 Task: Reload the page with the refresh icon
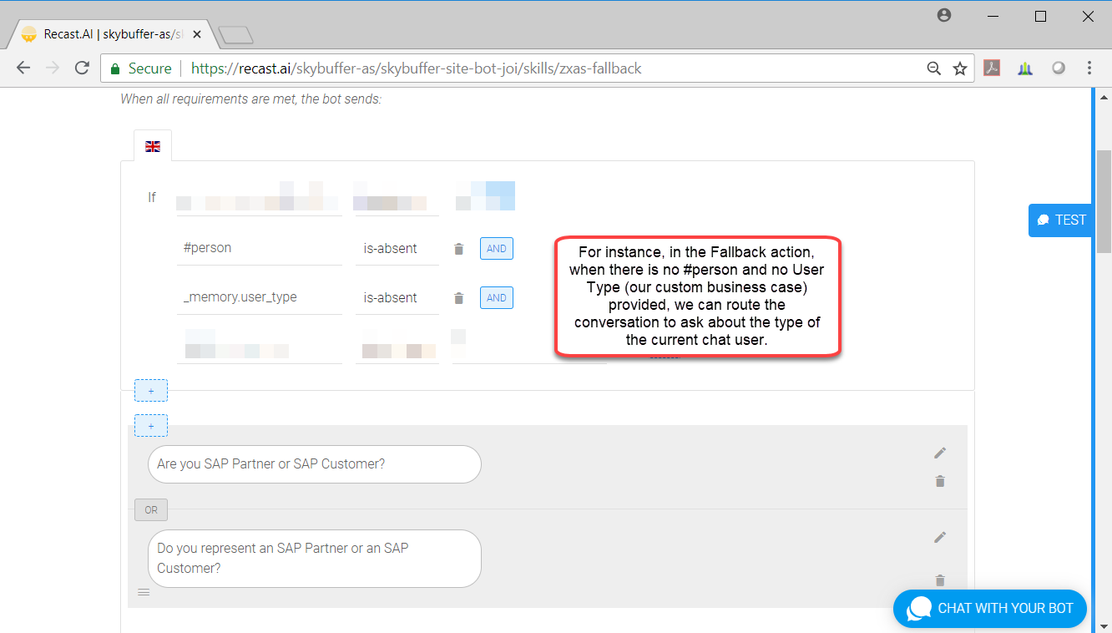coord(82,68)
